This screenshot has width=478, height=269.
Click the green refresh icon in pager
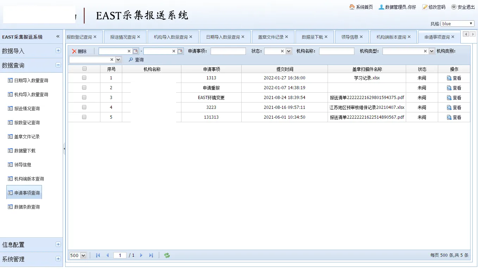[x=167, y=255]
